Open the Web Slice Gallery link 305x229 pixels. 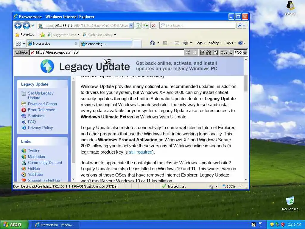coord(98,35)
